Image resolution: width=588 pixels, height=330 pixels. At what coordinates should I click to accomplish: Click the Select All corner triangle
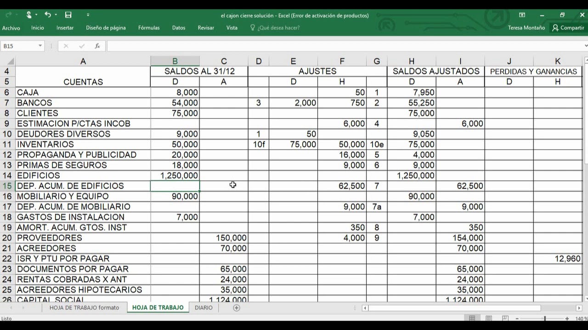coord(10,61)
